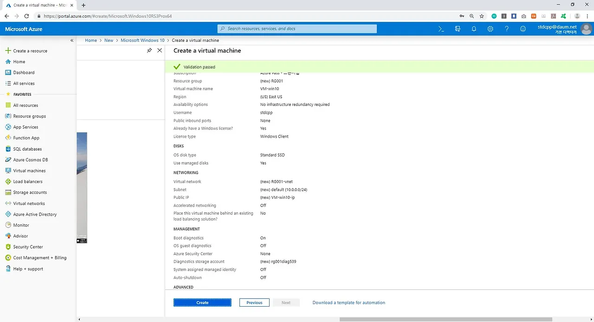
Task: Open a new browser tab
Action: pyautogui.click(x=84, y=5)
